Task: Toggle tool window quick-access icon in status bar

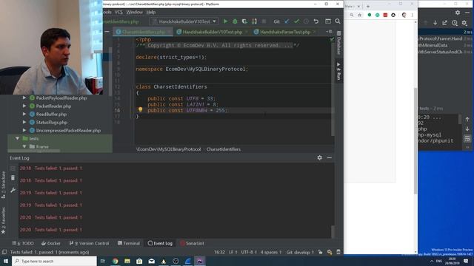Action: 4,252
